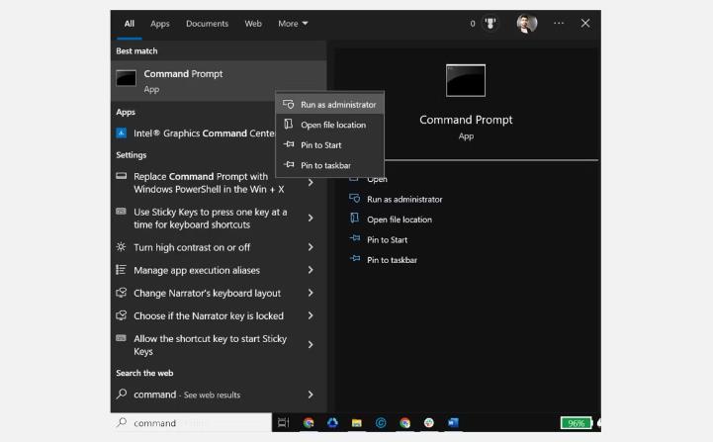Close the search panel with X

[585, 23]
